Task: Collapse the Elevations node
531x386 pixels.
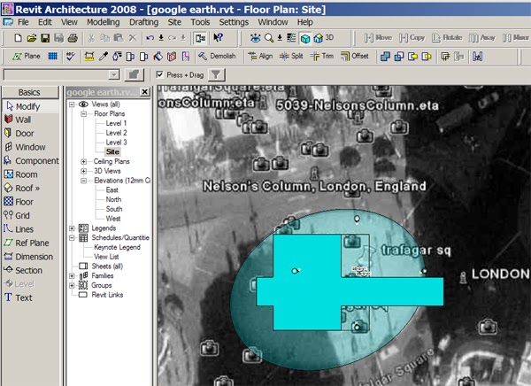Action: (84, 181)
